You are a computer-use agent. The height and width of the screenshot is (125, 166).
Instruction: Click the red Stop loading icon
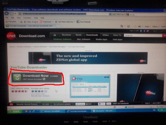click(122, 14)
